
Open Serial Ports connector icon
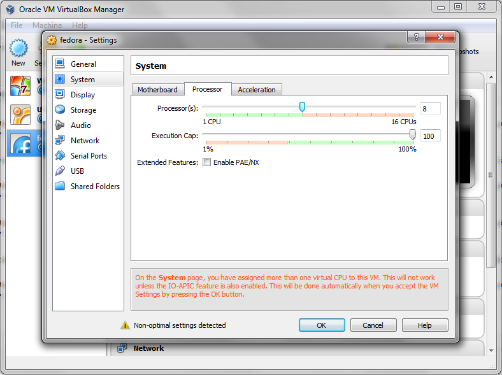coord(60,155)
